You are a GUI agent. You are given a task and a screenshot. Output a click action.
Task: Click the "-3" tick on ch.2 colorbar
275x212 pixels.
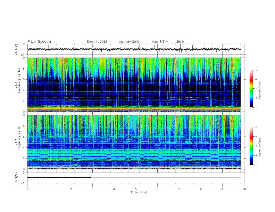pos(256,127)
